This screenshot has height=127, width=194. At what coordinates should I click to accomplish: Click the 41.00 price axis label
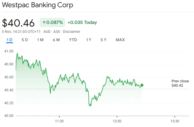9,51
